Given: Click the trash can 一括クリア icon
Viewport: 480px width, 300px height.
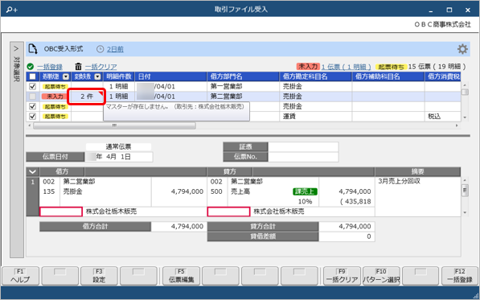Looking at the screenshot, I should point(78,67).
